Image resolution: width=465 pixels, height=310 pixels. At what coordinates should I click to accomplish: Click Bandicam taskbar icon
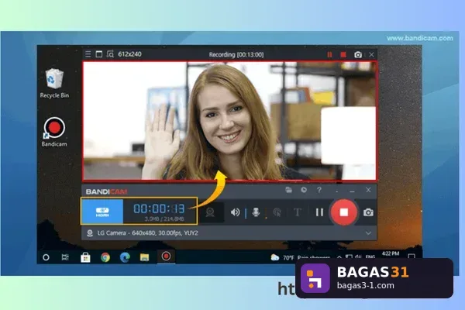pyautogui.click(x=166, y=257)
